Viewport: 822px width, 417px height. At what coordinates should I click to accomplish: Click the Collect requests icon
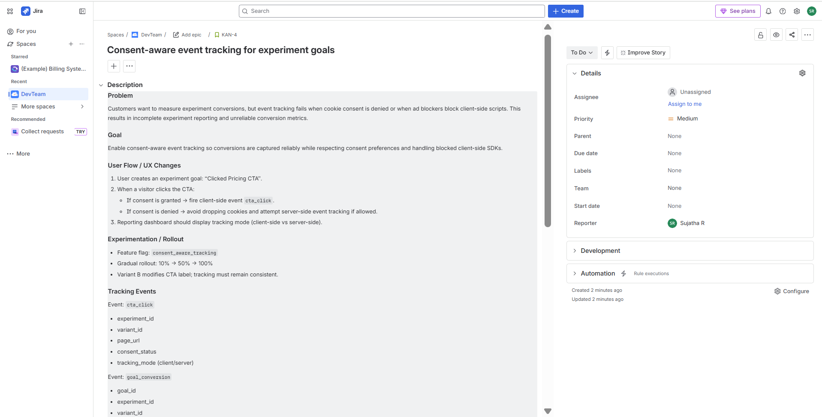click(x=15, y=132)
